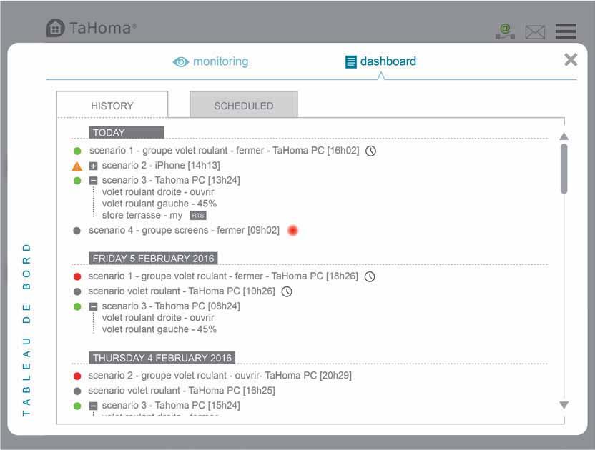
Task: Click the history list scrollbar thumb
Action: click(564, 169)
